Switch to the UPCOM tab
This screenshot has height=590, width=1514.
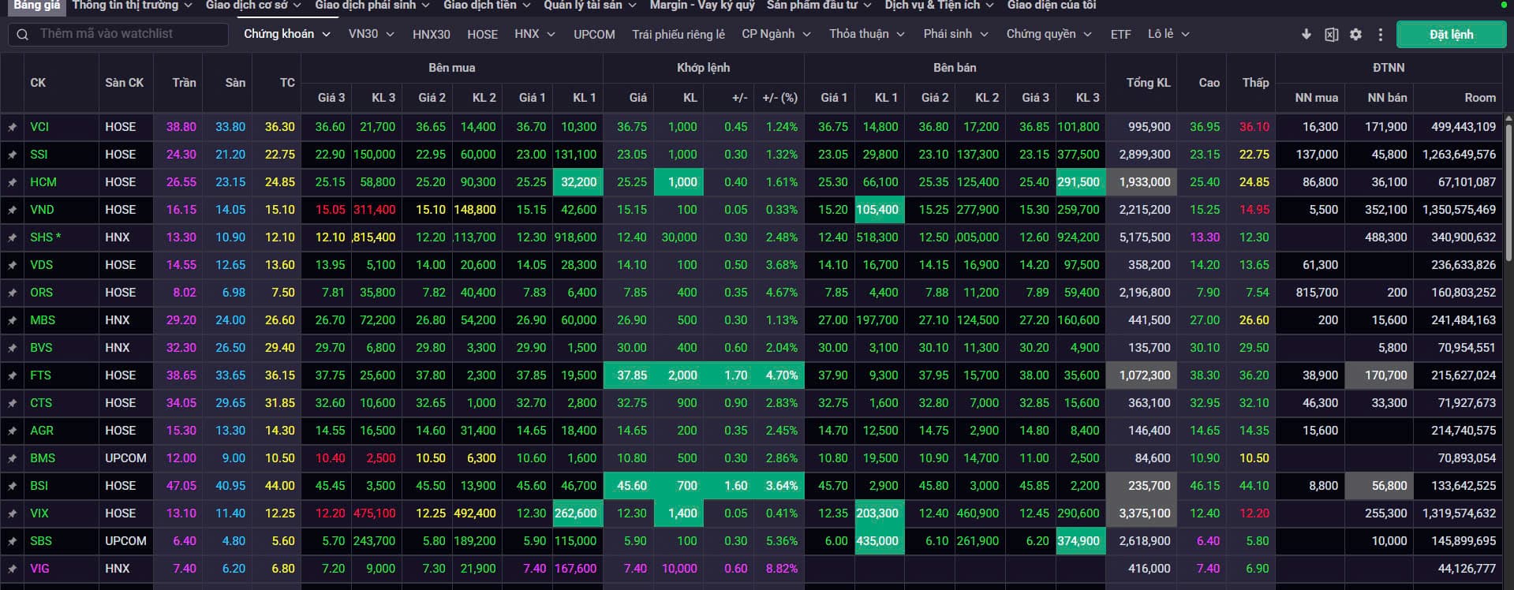tap(594, 35)
